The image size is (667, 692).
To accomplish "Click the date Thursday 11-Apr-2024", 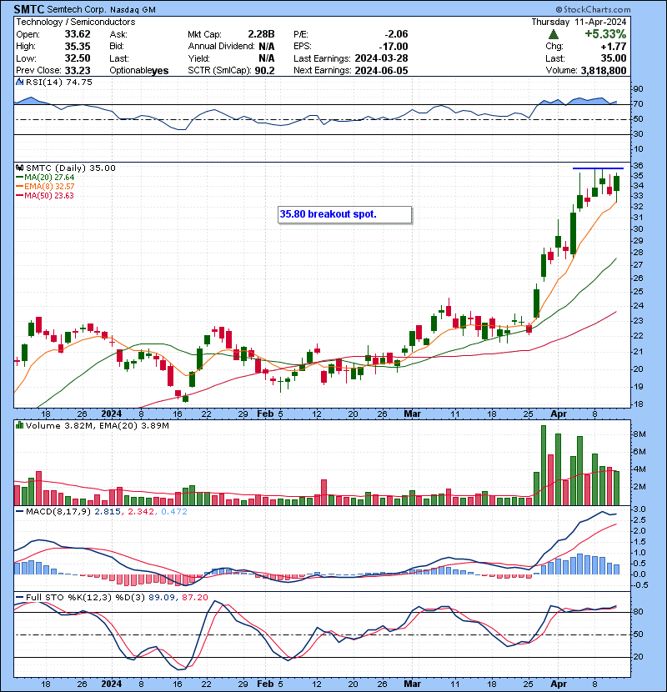I will pos(579,22).
